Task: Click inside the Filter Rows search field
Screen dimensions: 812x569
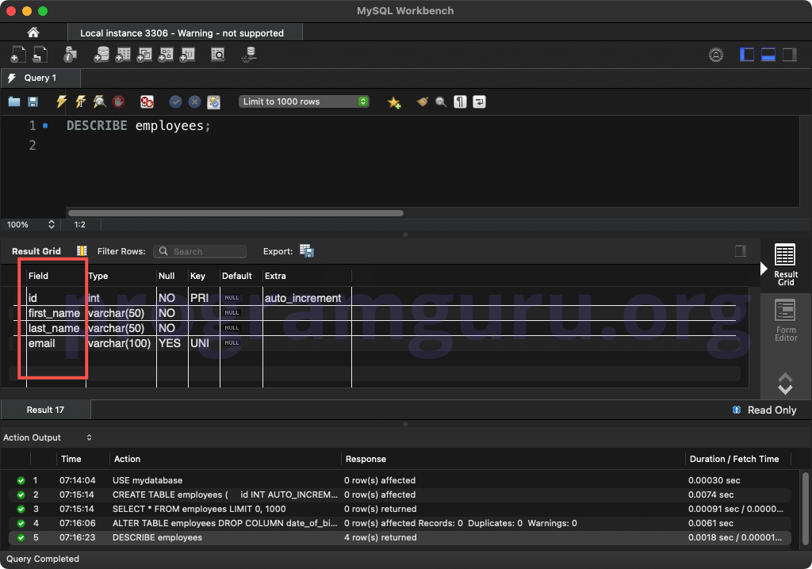Action: coord(200,251)
